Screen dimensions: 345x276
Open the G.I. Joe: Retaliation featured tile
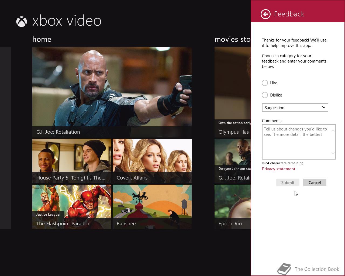pos(112,92)
